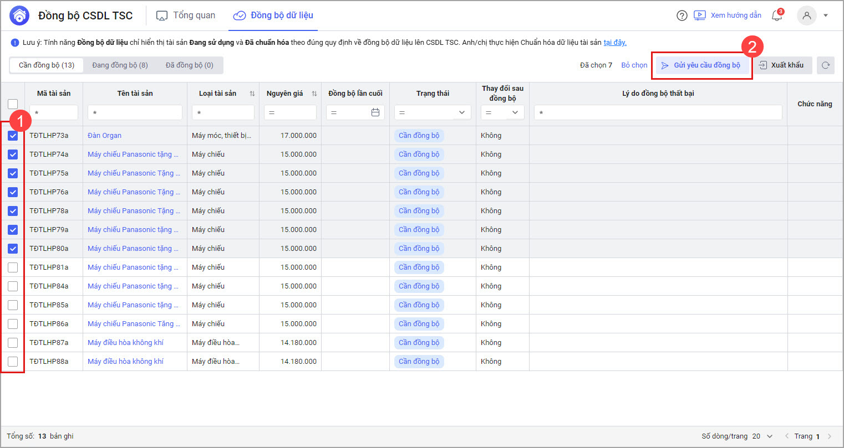Go to next page arrow
Image resolution: width=844 pixels, height=448 pixels.
[x=830, y=436]
